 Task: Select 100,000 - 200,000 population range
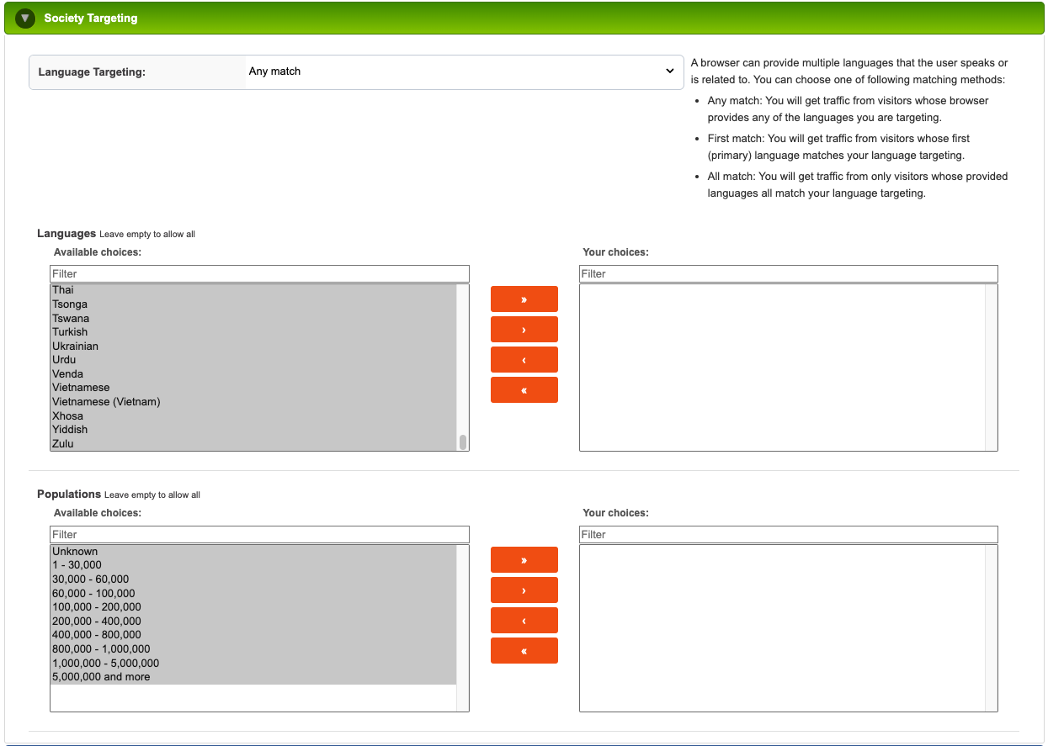[x=96, y=607]
